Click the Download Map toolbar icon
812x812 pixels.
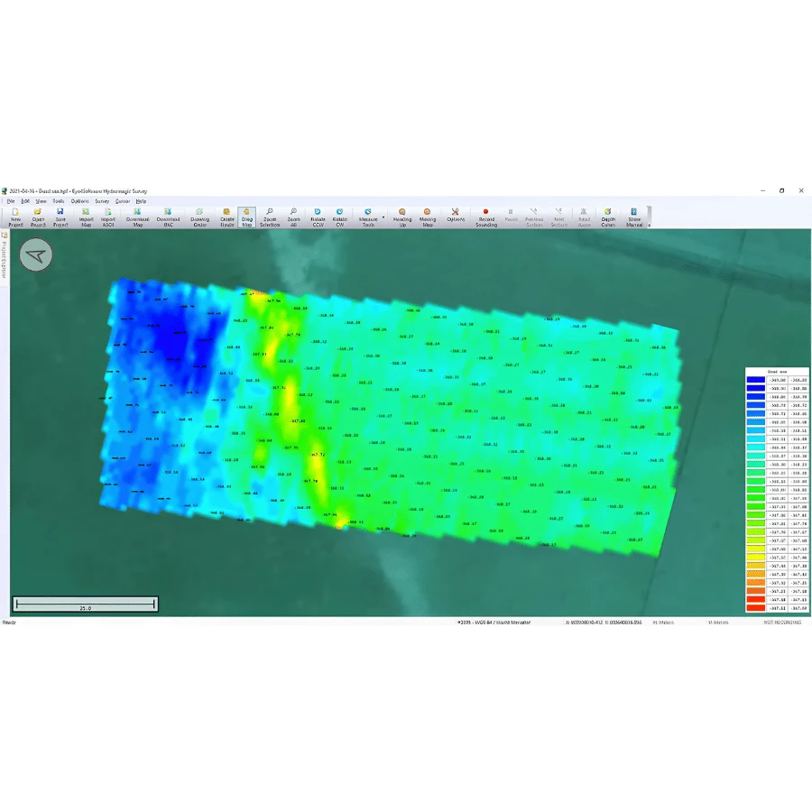137,217
